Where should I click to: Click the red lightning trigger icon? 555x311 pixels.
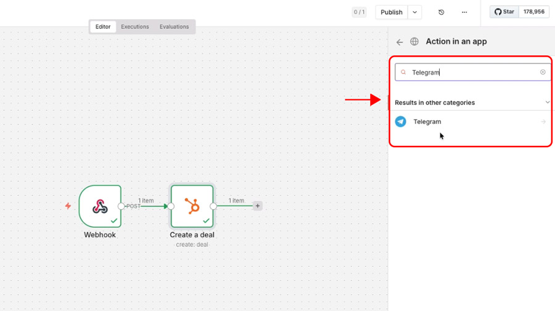click(x=68, y=206)
